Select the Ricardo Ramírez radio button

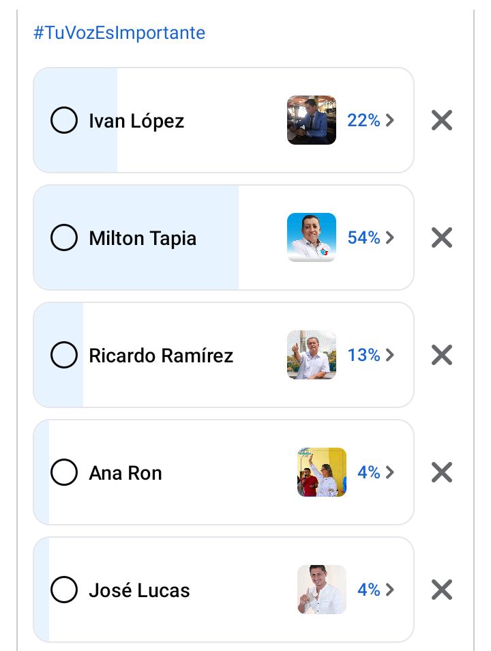pyautogui.click(x=64, y=355)
